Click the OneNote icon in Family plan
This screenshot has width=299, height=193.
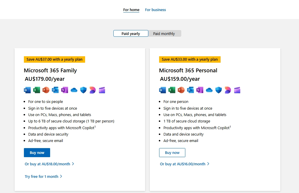point(65,90)
